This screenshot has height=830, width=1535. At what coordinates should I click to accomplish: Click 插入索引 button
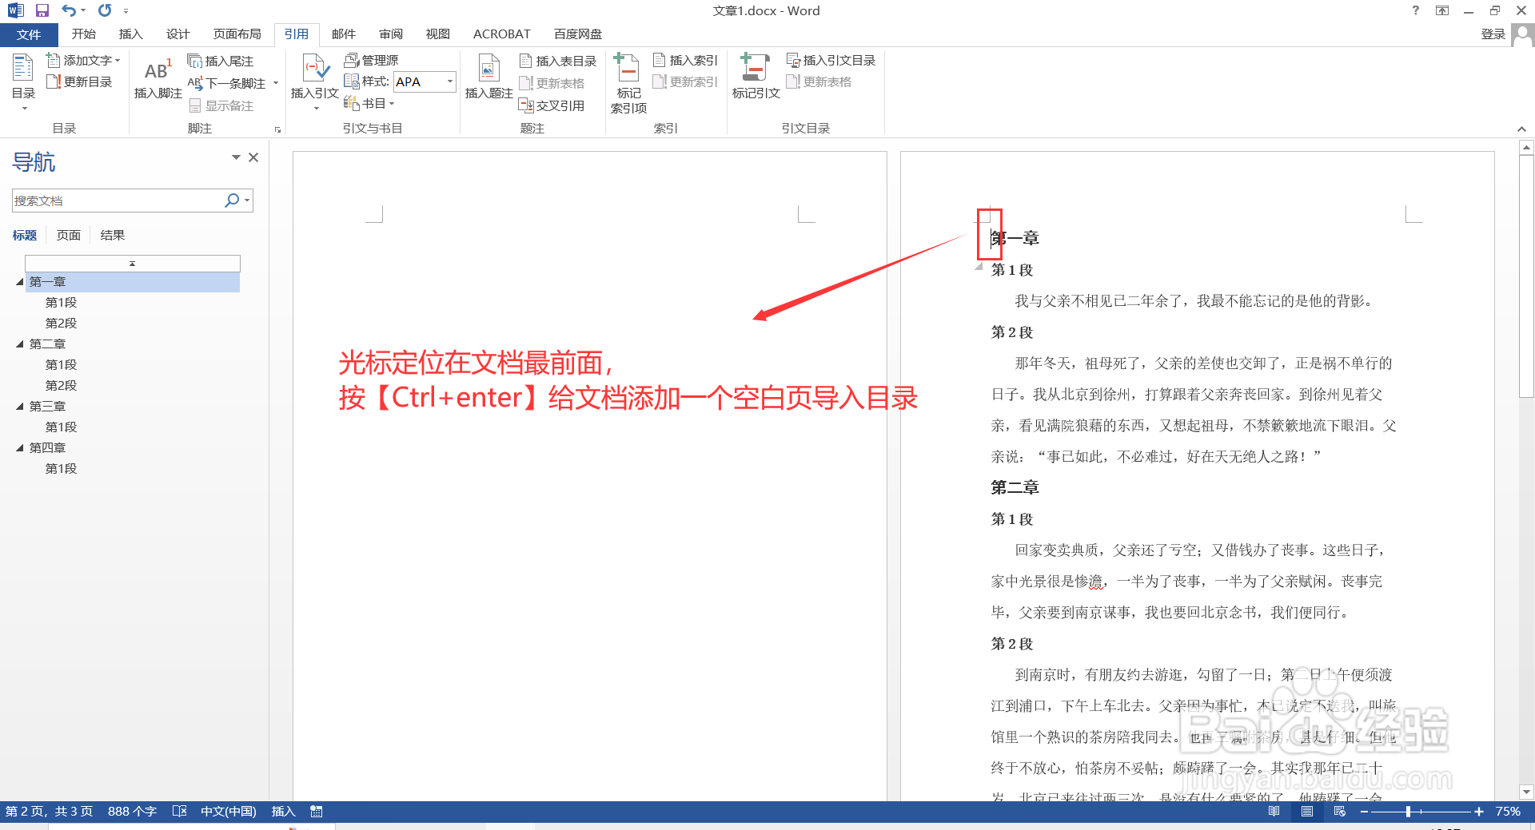tap(685, 60)
